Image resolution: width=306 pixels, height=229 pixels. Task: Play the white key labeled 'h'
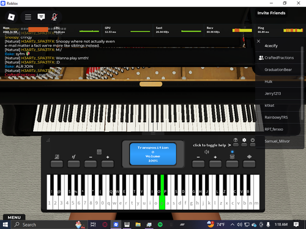coord(197,203)
